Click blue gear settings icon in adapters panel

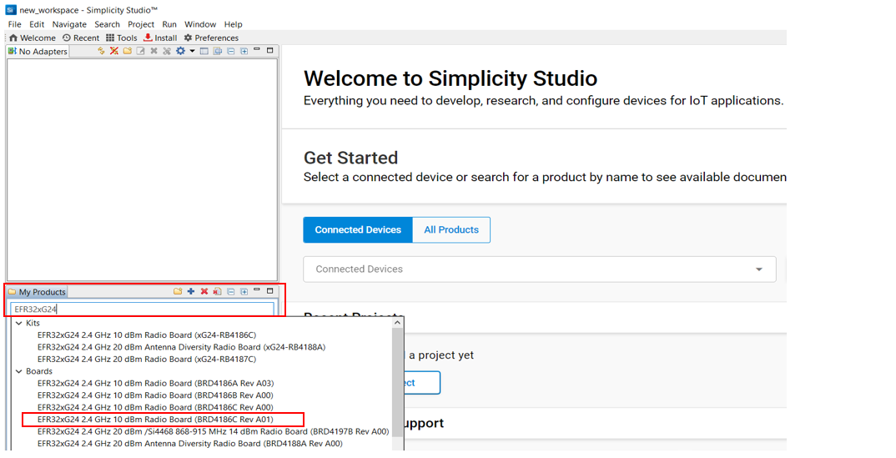[x=180, y=51]
